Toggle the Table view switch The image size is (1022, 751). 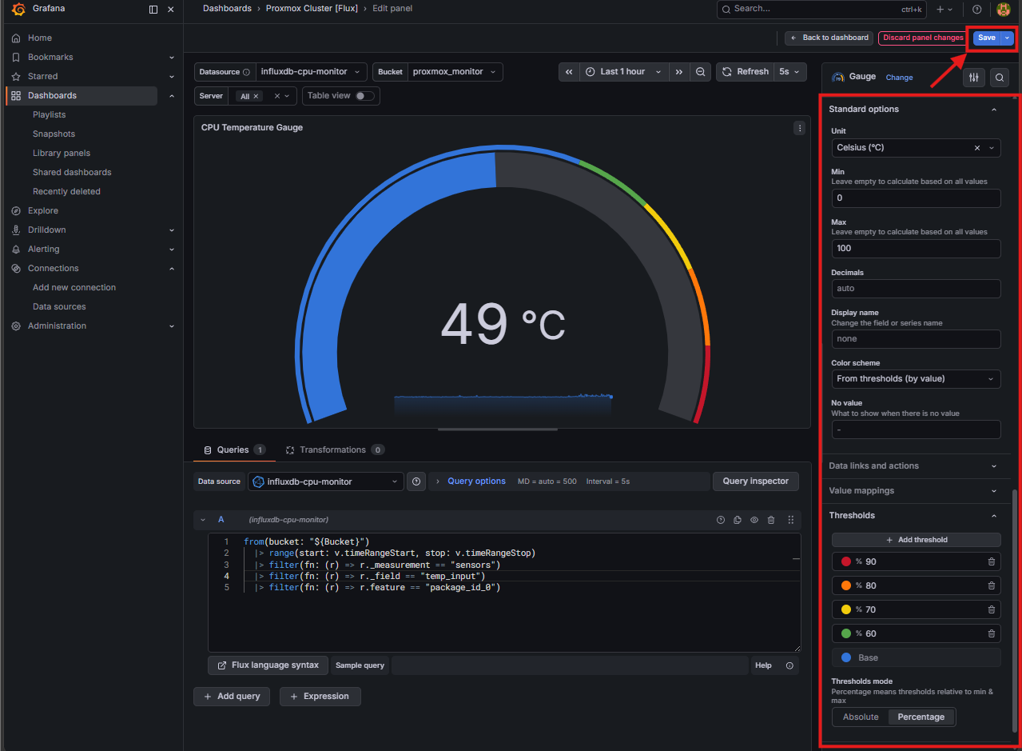(364, 96)
